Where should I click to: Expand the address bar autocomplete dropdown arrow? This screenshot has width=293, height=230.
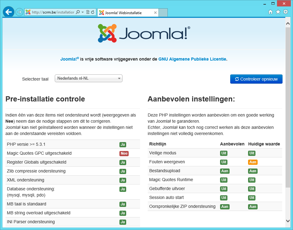pos(83,12)
